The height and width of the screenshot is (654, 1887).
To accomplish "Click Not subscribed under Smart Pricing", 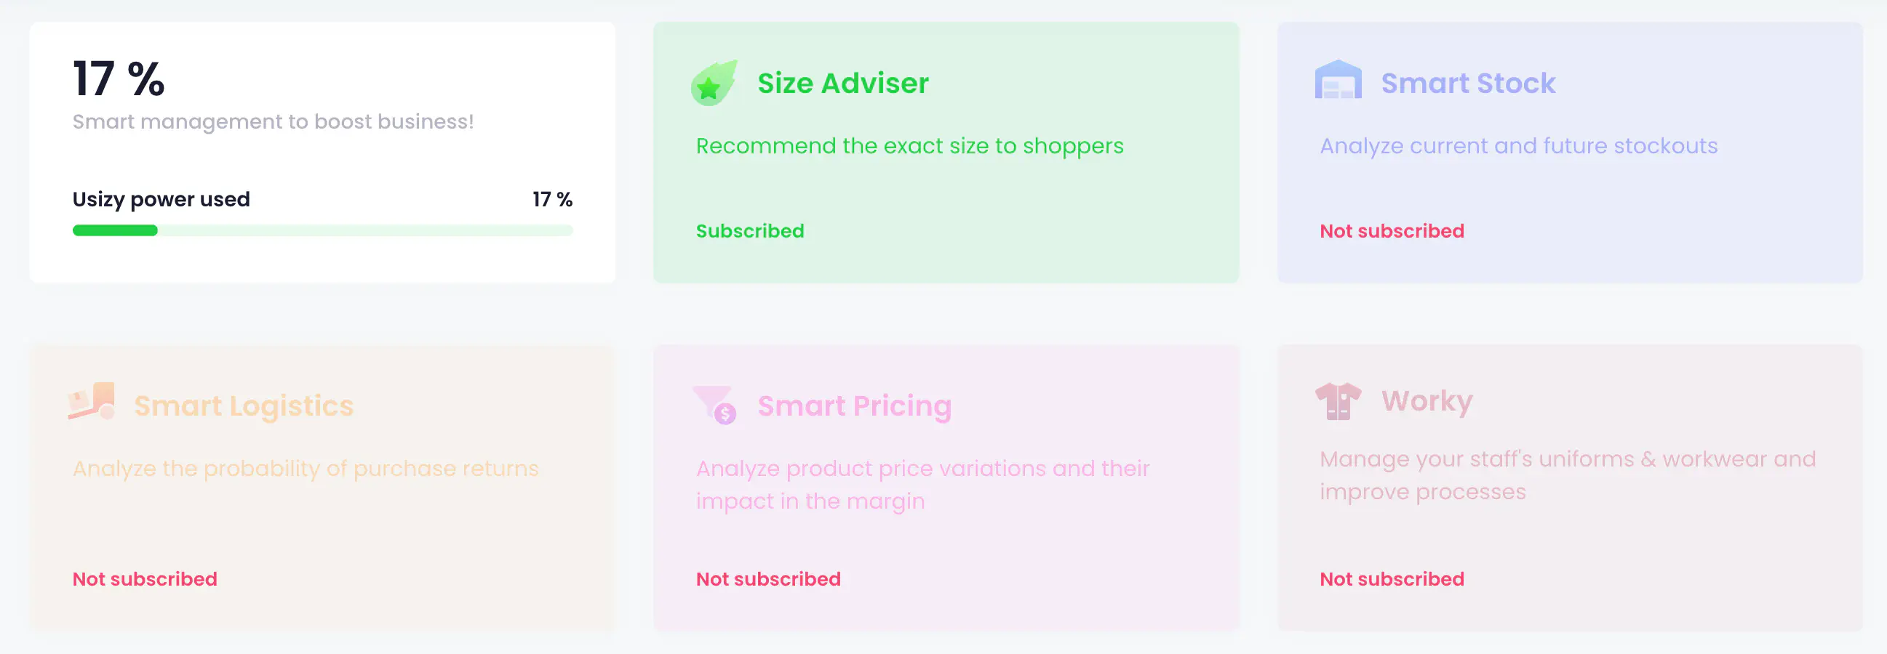I will click(x=767, y=578).
